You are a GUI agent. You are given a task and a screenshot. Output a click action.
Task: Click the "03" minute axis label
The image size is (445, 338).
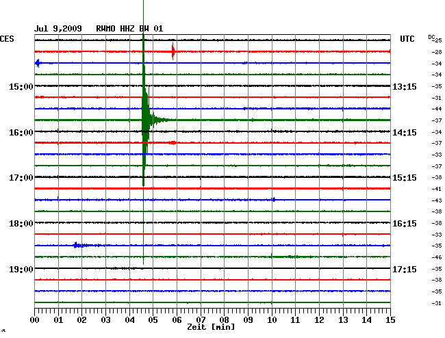click(x=105, y=320)
